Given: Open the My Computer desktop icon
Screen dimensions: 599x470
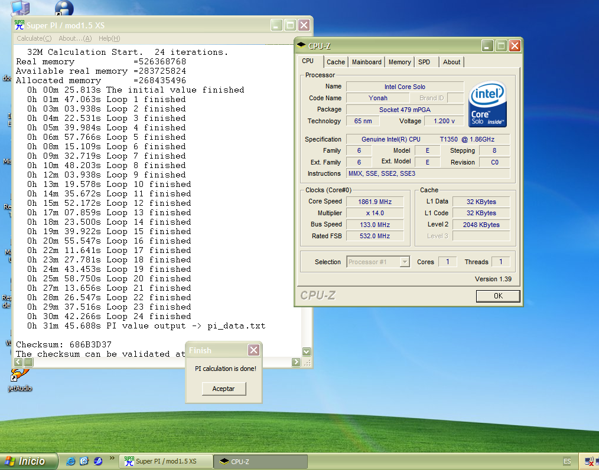Looking at the screenshot, I should pyautogui.click(x=21, y=8).
